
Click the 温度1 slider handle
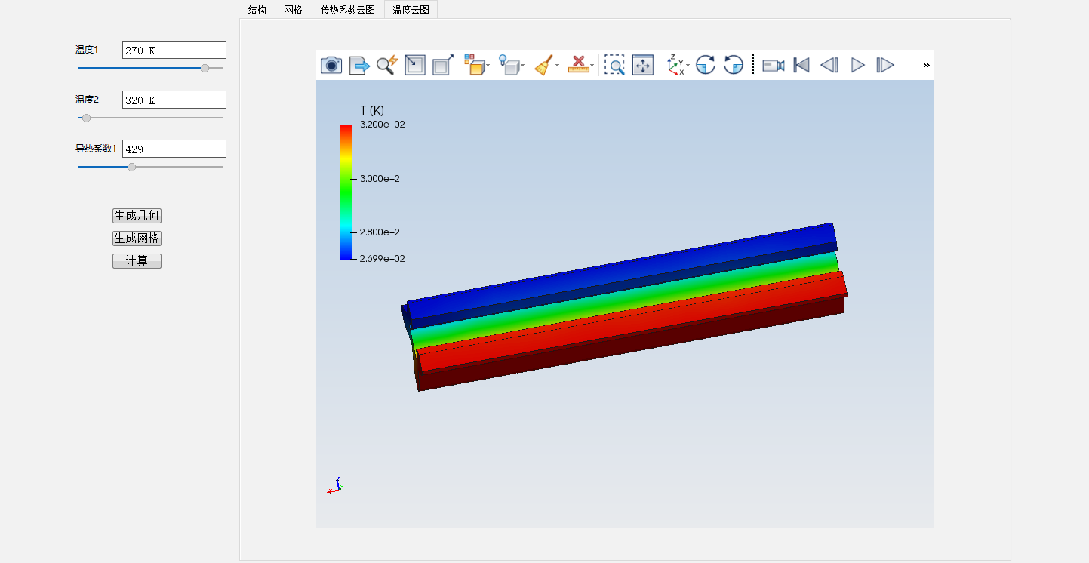click(x=205, y=68)
